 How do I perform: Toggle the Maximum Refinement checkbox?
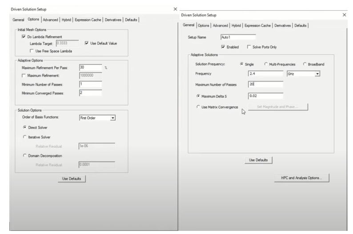pos(24,76)
